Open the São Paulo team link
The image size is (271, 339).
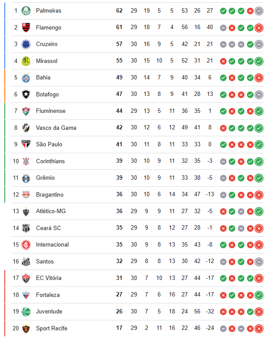point(49,144)
